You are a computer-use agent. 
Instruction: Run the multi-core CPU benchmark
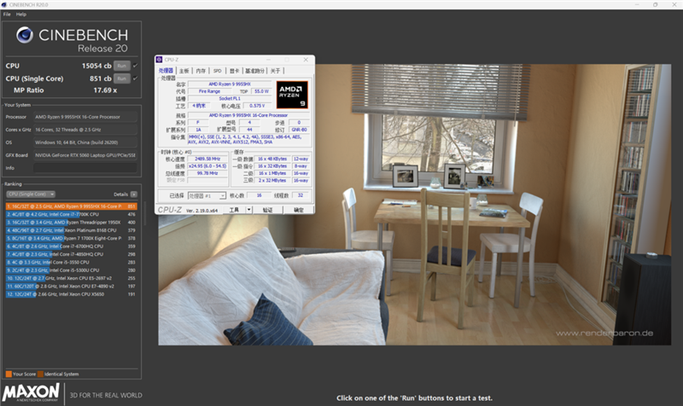(x=122, y=66)
